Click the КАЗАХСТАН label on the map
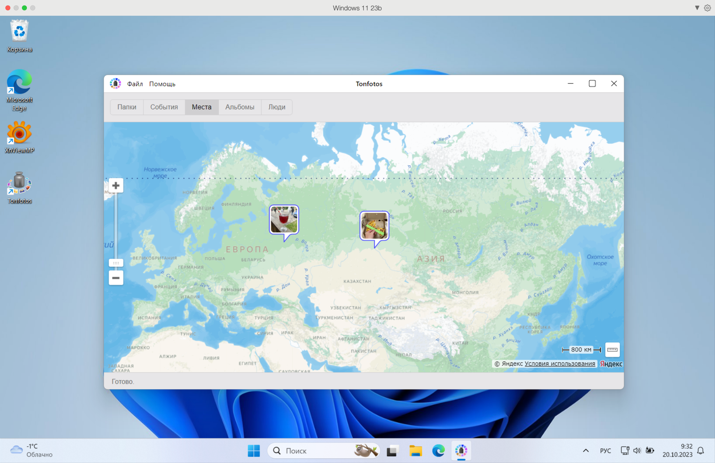The image size is (715, 463). click(357, 281)
